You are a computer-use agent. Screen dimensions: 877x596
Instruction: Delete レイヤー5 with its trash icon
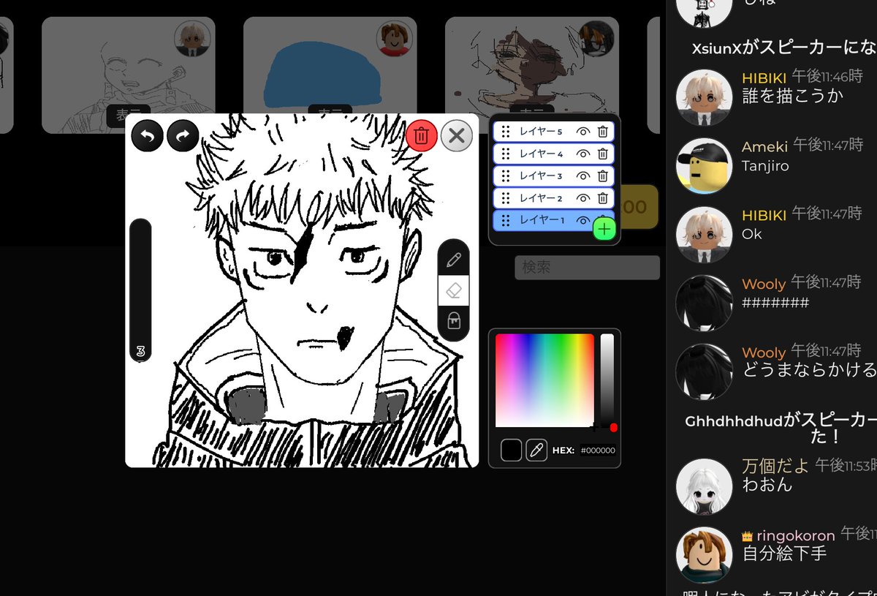pyautogui.click(x=602, y=132)
